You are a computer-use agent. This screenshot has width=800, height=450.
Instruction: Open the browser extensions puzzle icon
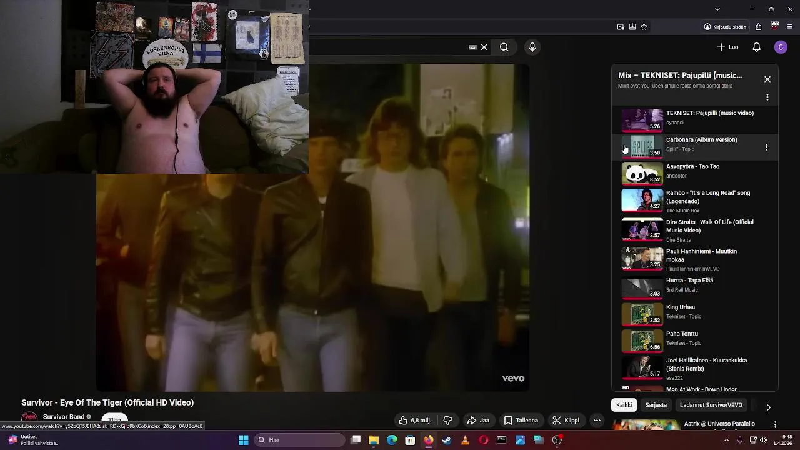tap(758, 27)
